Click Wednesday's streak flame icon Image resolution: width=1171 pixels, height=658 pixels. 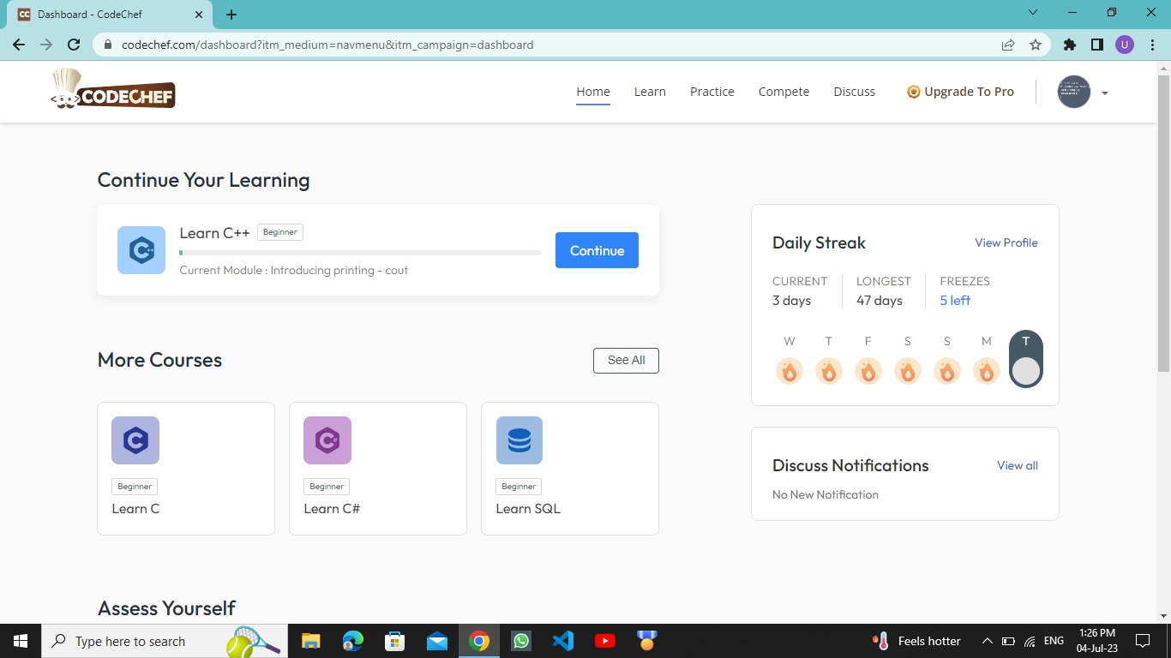click(790, 371)
